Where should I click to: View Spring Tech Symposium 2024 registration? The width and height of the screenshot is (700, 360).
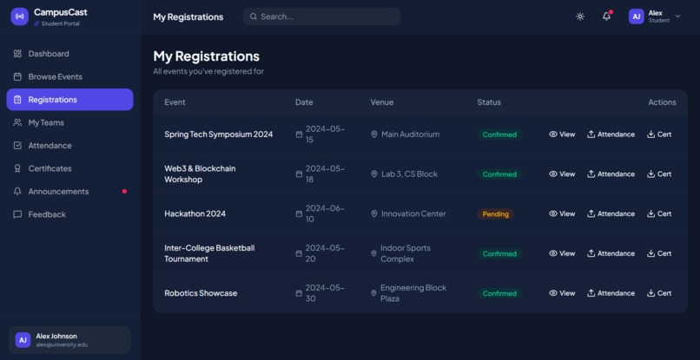coord(562,134)
